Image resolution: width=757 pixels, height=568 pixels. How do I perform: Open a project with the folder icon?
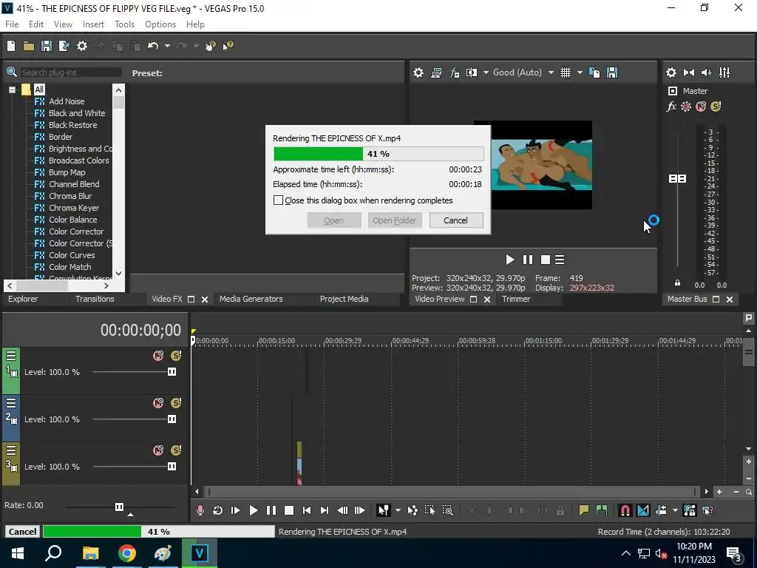click(29, 46)
